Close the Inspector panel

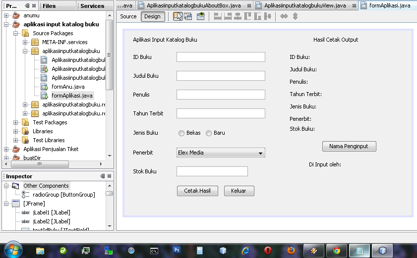pos(109,176)
